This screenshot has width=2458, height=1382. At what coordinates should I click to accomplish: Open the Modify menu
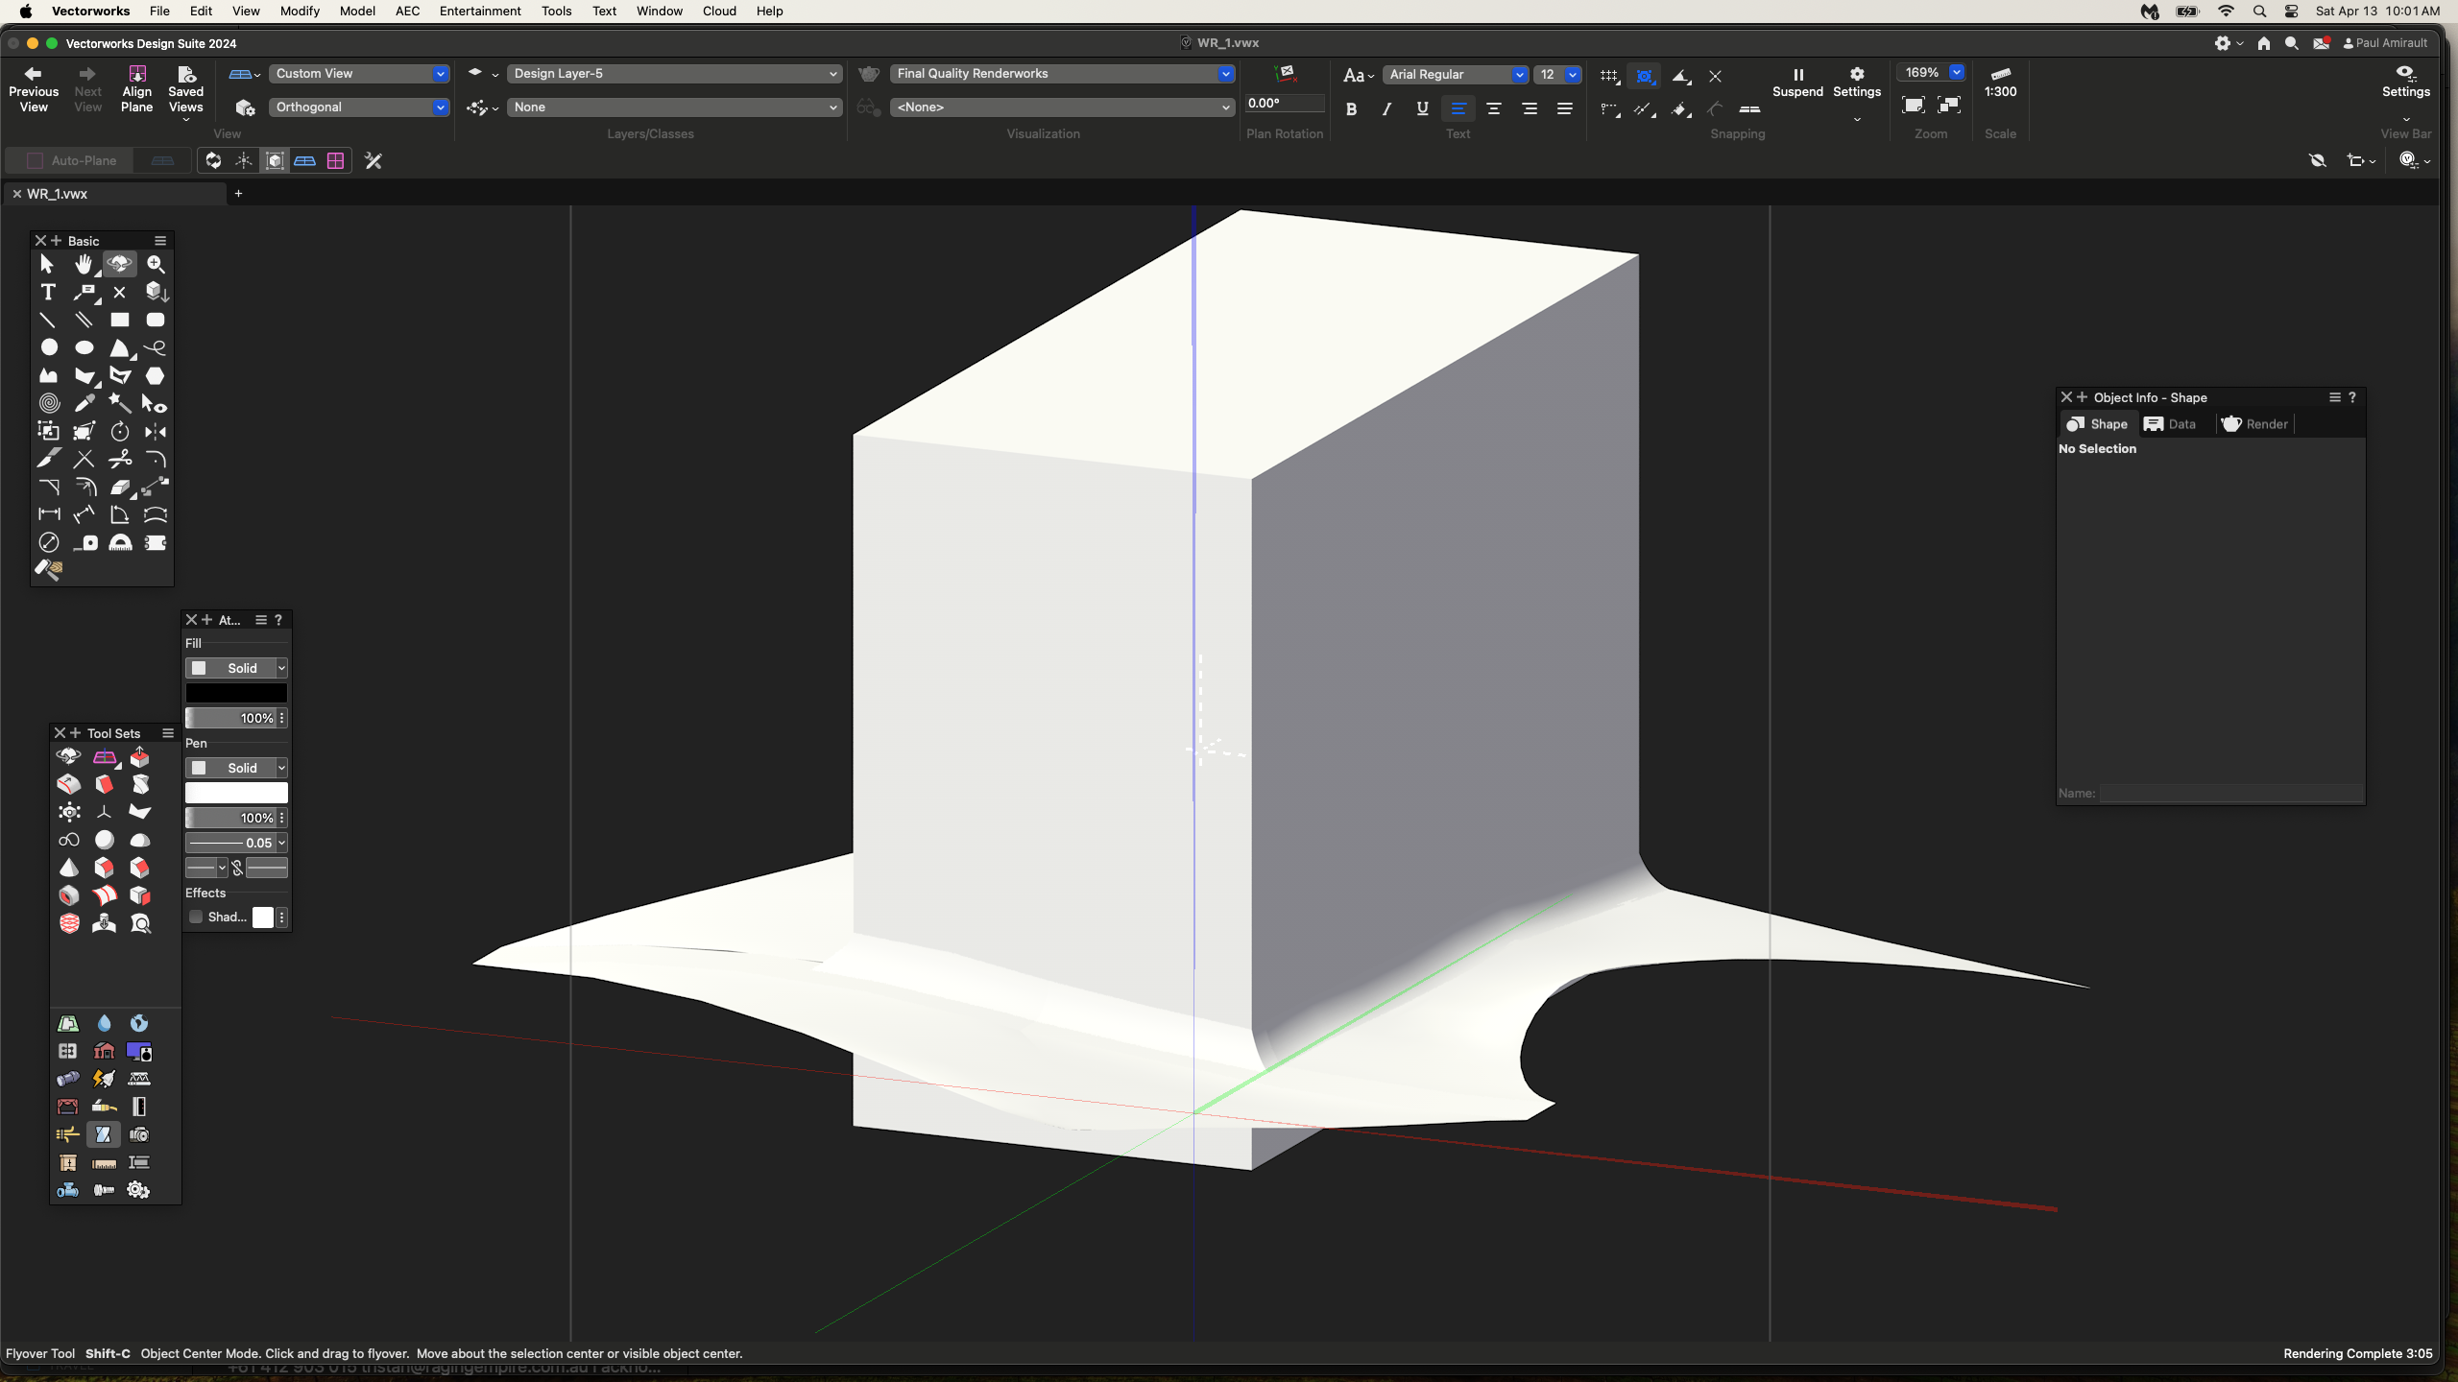click(300, 11)
